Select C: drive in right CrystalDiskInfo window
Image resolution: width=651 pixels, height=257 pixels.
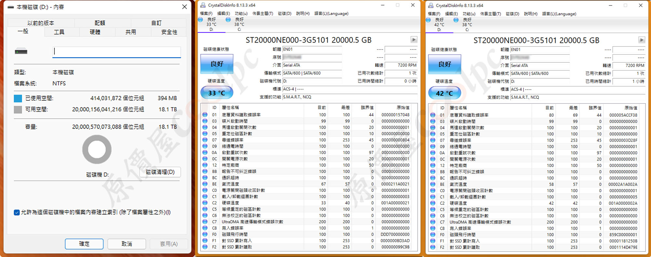pyautogui.click(x=467, y=25)
